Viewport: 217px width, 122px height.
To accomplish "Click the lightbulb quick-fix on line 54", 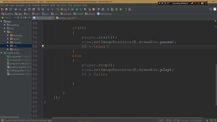I will point(43,46).
